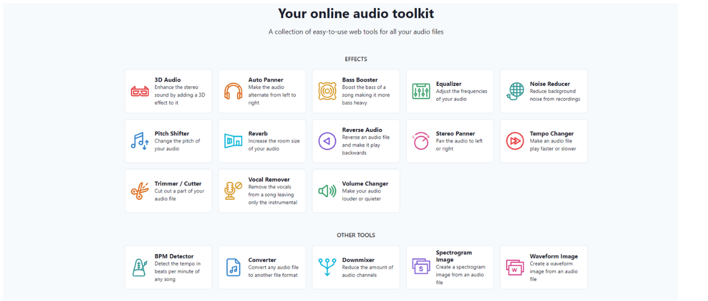Click 'Reduce the amount of audio channels' text
Screen dimensions: 708x301
point(368,271)
